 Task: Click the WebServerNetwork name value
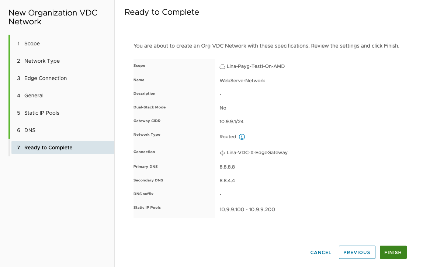(242, 80)
